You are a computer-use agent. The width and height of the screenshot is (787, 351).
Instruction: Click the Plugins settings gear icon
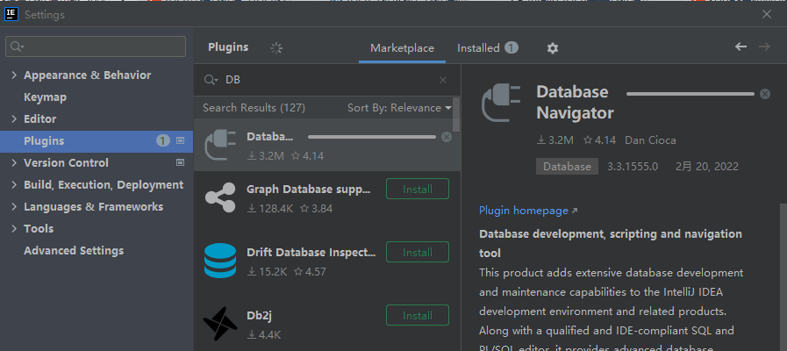pyautogui.click(x=553, y=48)
